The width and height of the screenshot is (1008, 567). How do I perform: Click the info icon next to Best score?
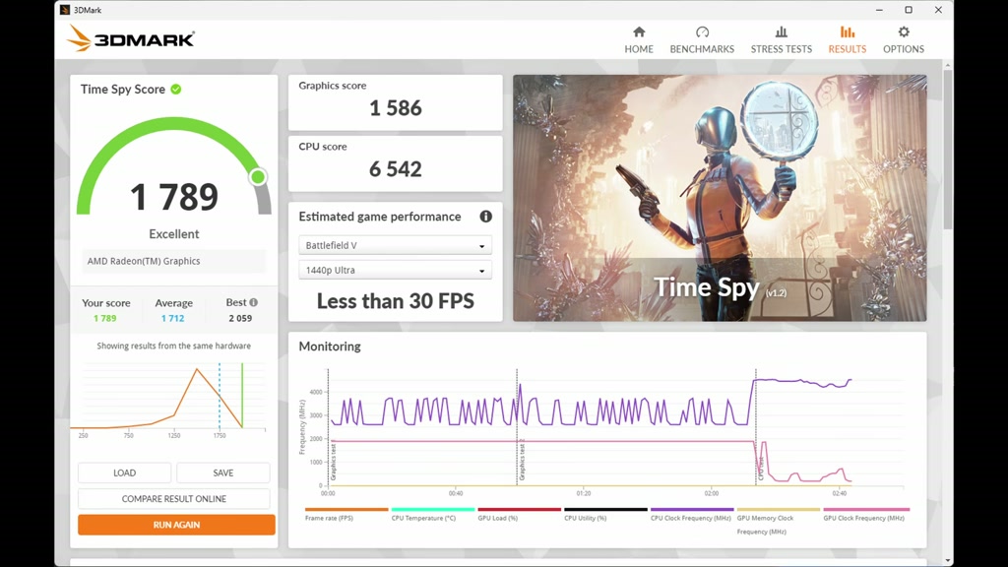point(253,302)
